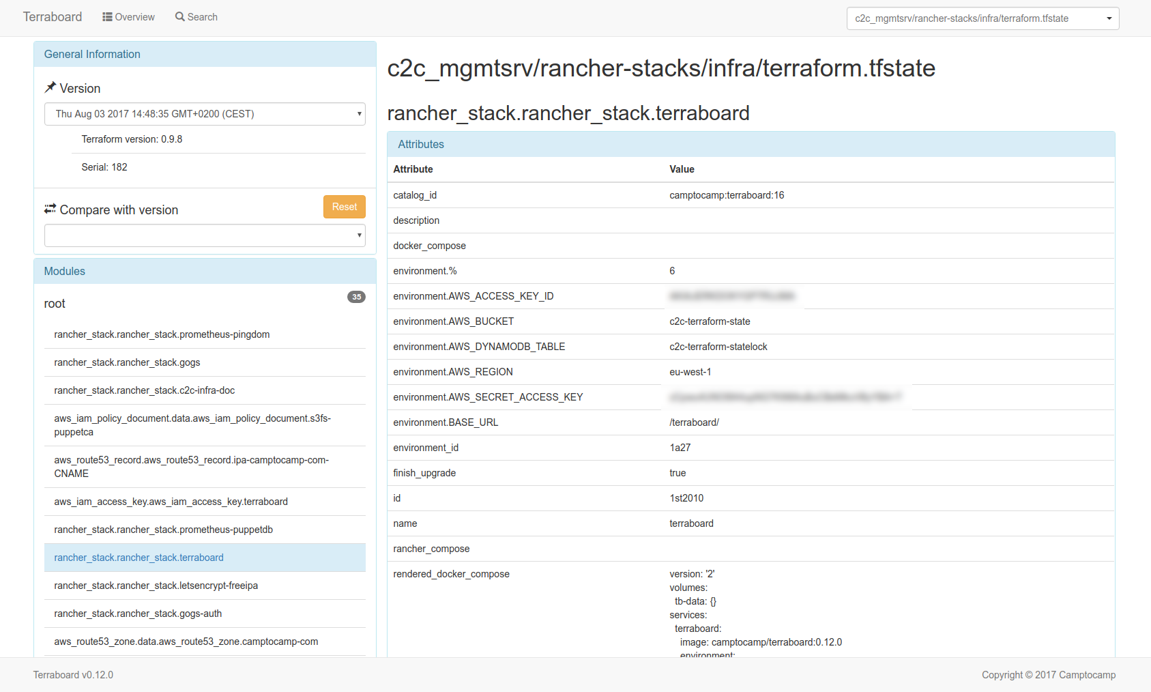1151x692 pixels.
Task: Select aws_iam_policy_document s3fs-puppetca resource
Action: pyautogui.click(x=205, y=425)
